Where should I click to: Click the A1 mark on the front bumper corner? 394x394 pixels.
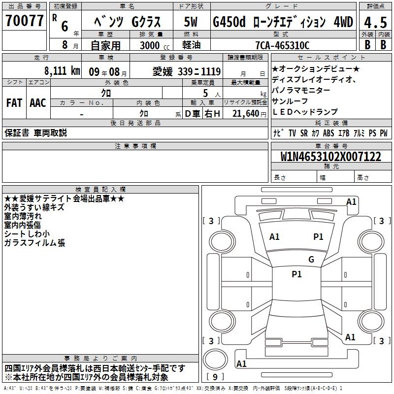click(x=351, y=201)
